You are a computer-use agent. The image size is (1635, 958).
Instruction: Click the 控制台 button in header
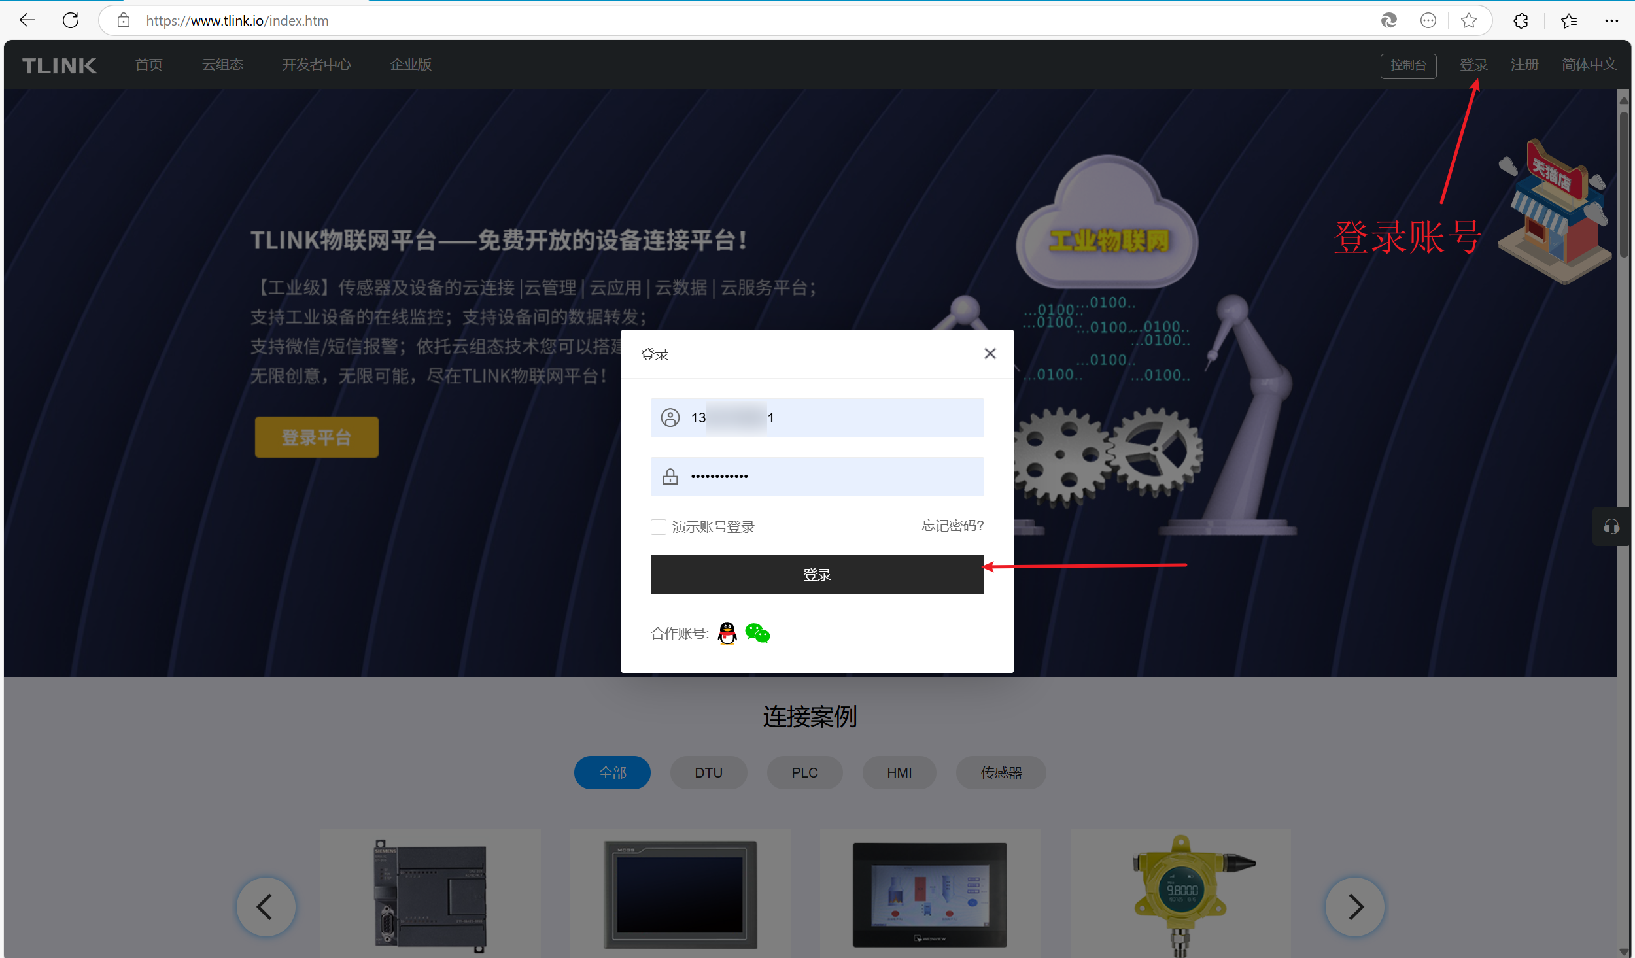[1409, 65]
